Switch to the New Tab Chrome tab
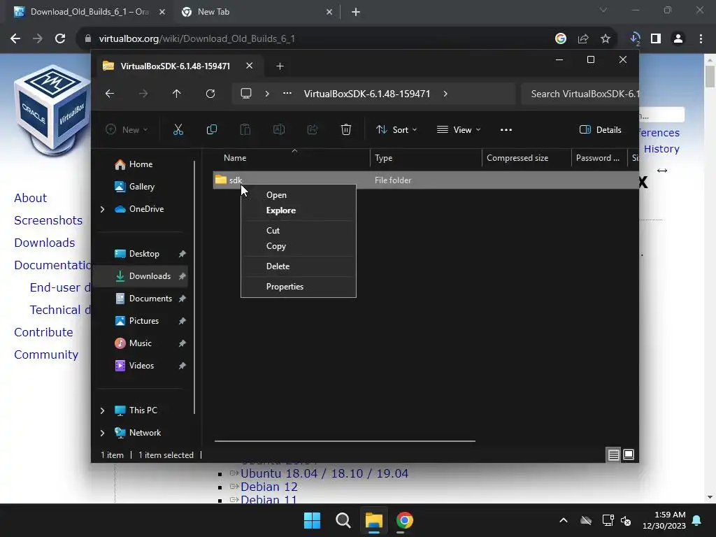The width and height of the screenshot is (716, 537). pyautogui.click(x=257, y=12)
